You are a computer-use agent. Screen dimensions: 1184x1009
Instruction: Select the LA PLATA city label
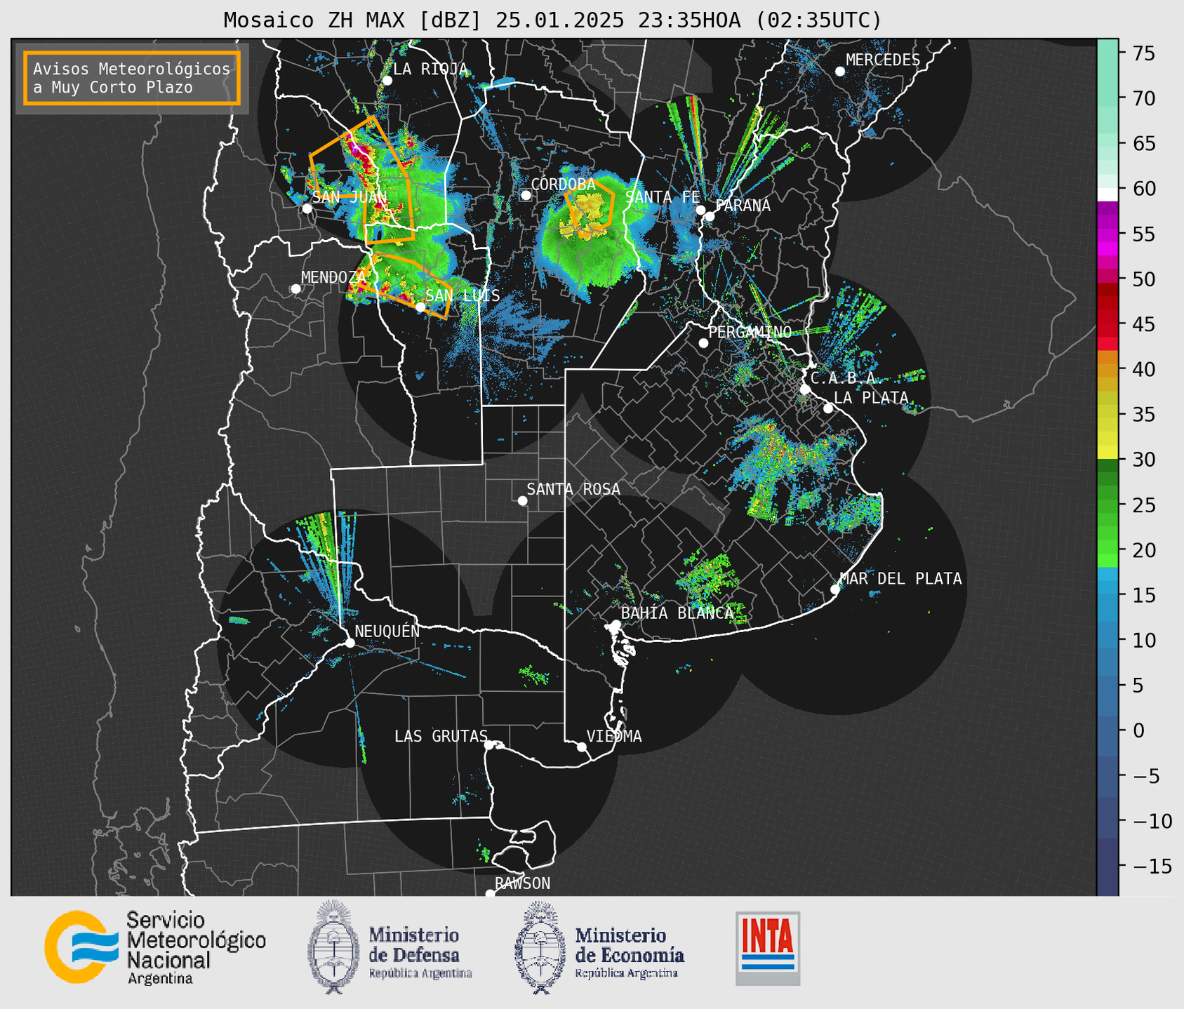click(x=871, y=398)
